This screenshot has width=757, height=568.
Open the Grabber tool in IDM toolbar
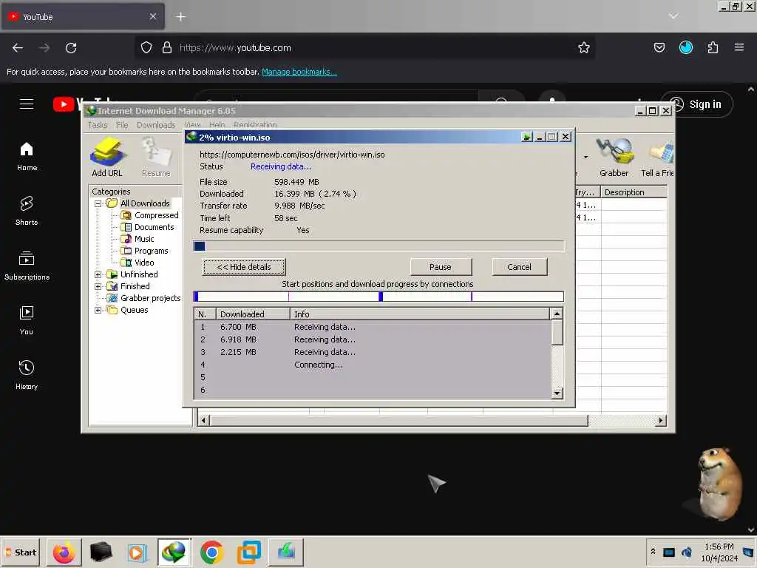click(614, 157)
